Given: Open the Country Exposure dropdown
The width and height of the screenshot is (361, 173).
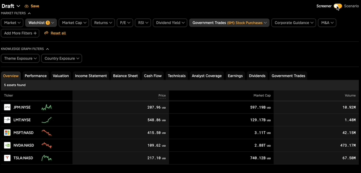Looking at the screenshot, I should pyautogui.click(x=62, y=58).
